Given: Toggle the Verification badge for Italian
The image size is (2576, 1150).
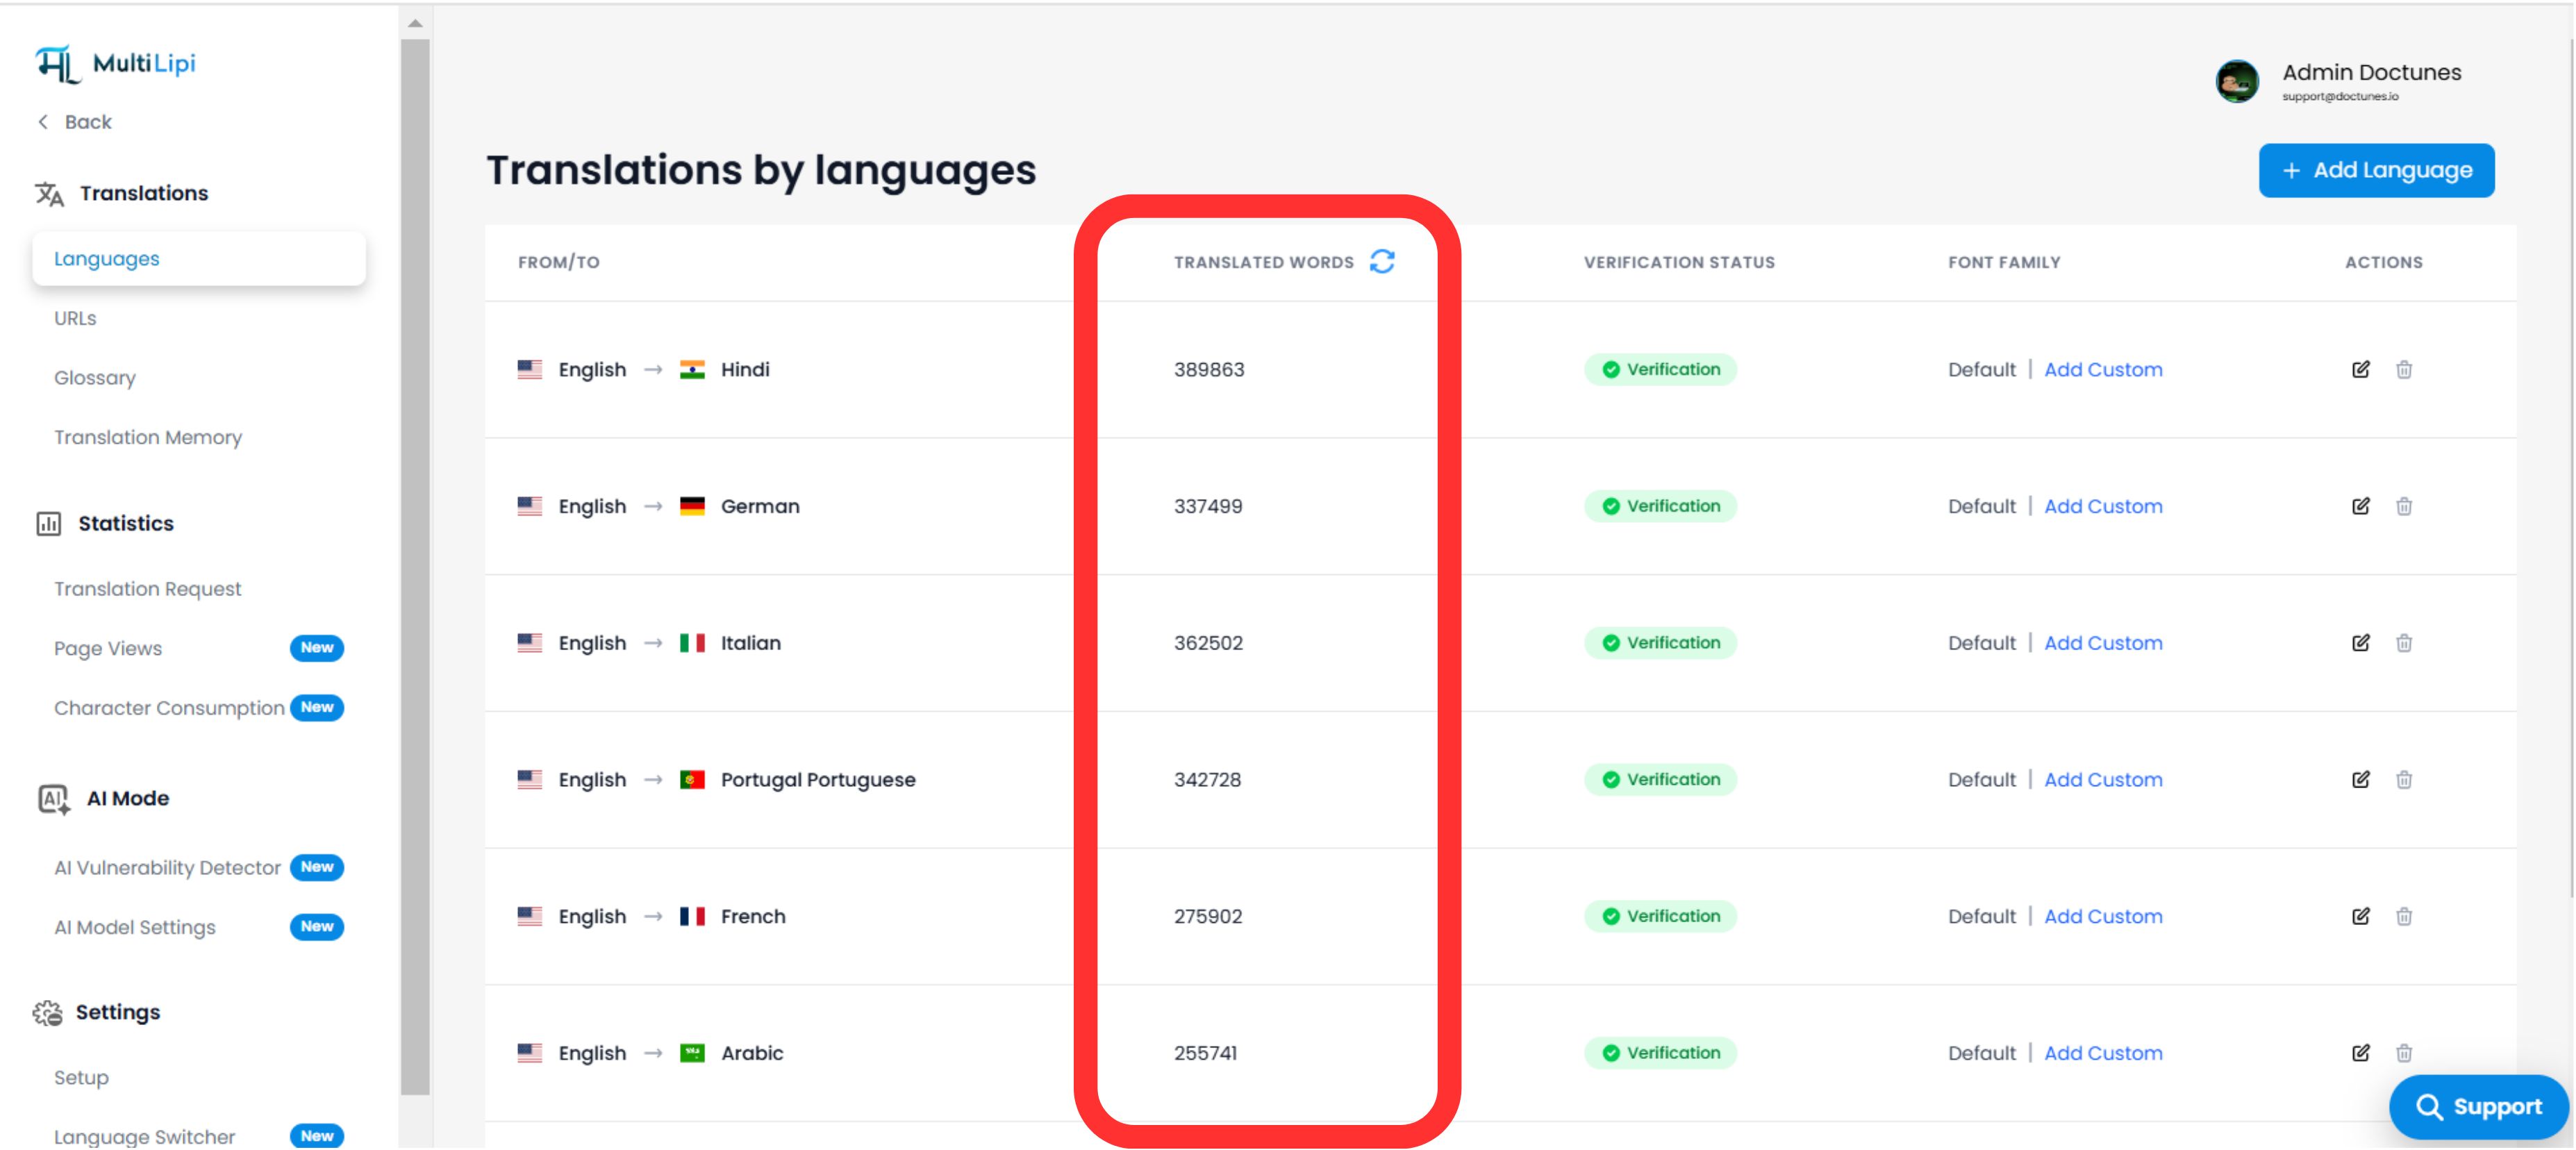Looking at the screenshot, I should [x=1660, y=642].
